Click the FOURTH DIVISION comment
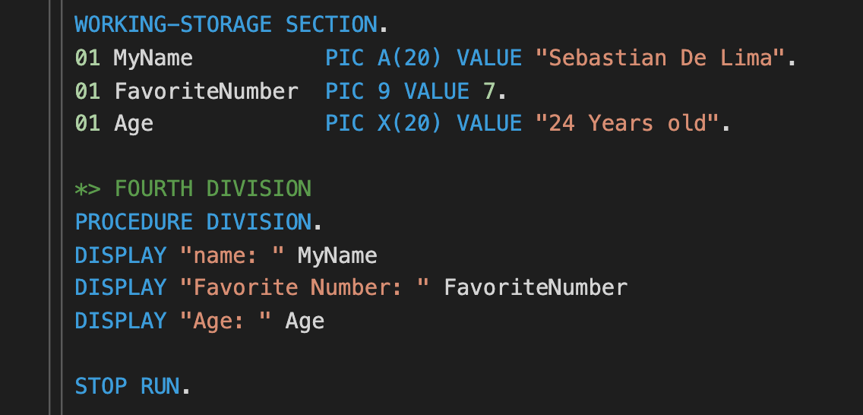This screenshot has width=863, height=415. [193, 188]
